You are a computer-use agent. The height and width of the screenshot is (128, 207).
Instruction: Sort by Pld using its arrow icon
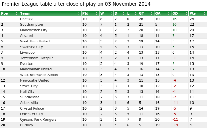pyautogui.click(x=97, y=13)
